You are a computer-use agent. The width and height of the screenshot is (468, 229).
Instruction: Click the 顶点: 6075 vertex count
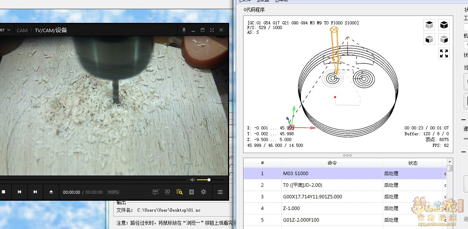coord(437,139)
